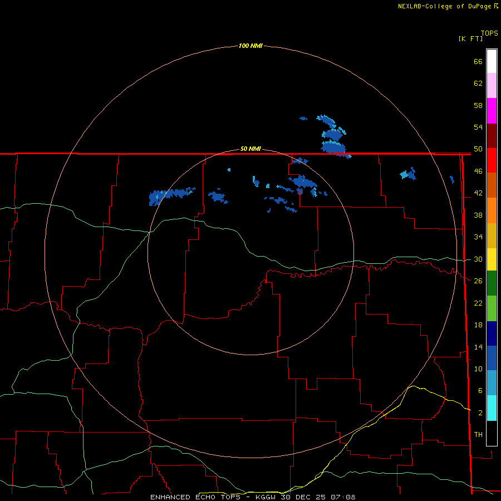Click the 50 legend value
Screen dimensions: 501x501
(x=478, y=149)
